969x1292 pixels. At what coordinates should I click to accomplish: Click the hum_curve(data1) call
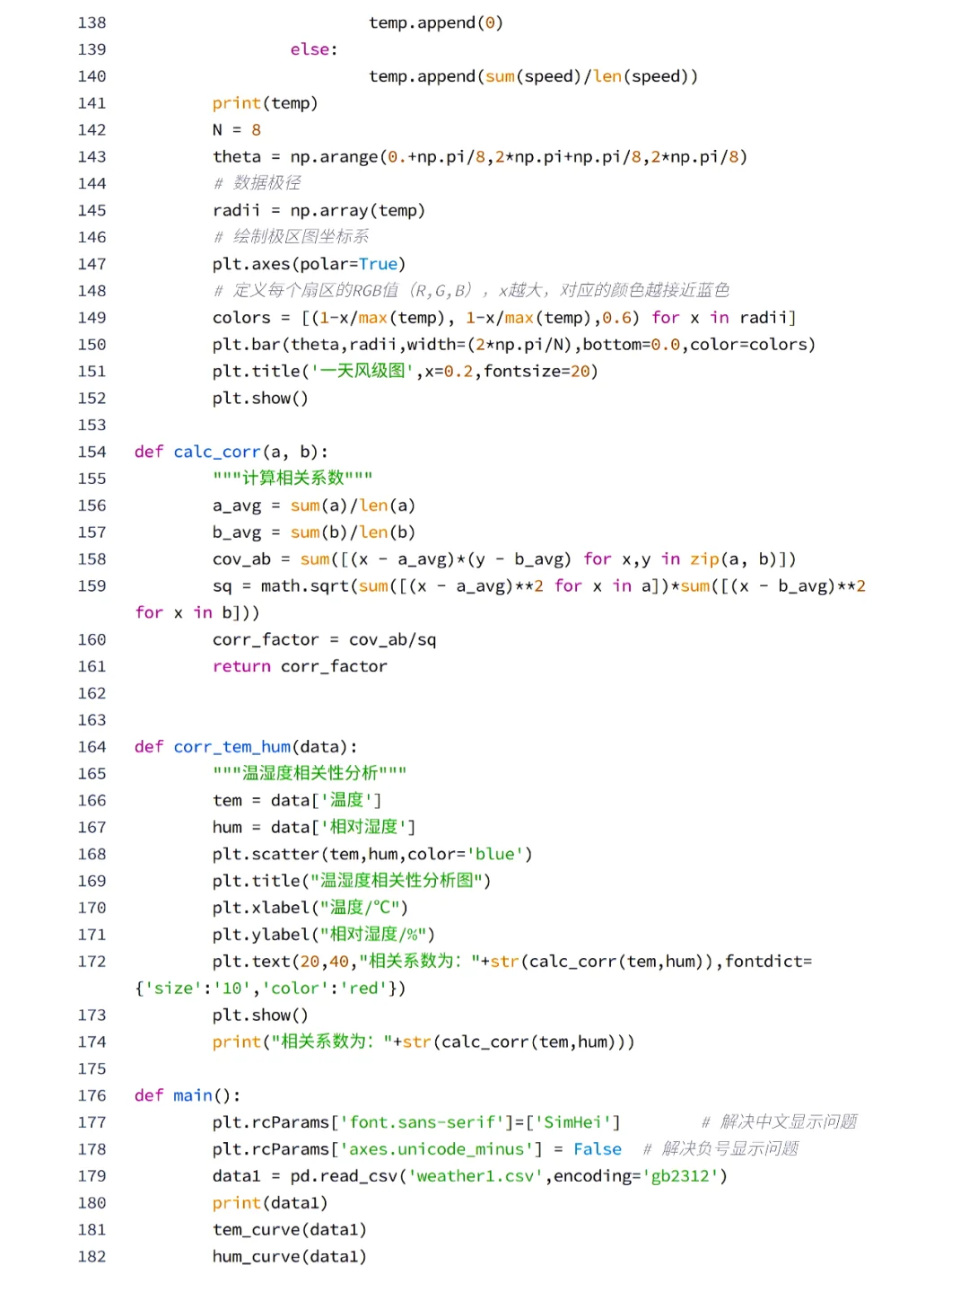coord(289,1256)
